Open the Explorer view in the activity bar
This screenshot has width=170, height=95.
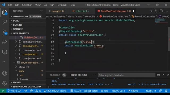(x=5, y=12)
